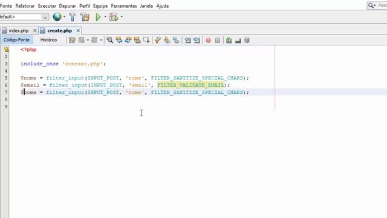Open the Ajuda menu
The image size is (387, 218).
click(163, 5)
